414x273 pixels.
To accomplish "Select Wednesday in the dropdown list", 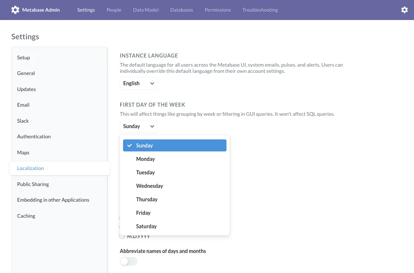I will coord(149,186).
